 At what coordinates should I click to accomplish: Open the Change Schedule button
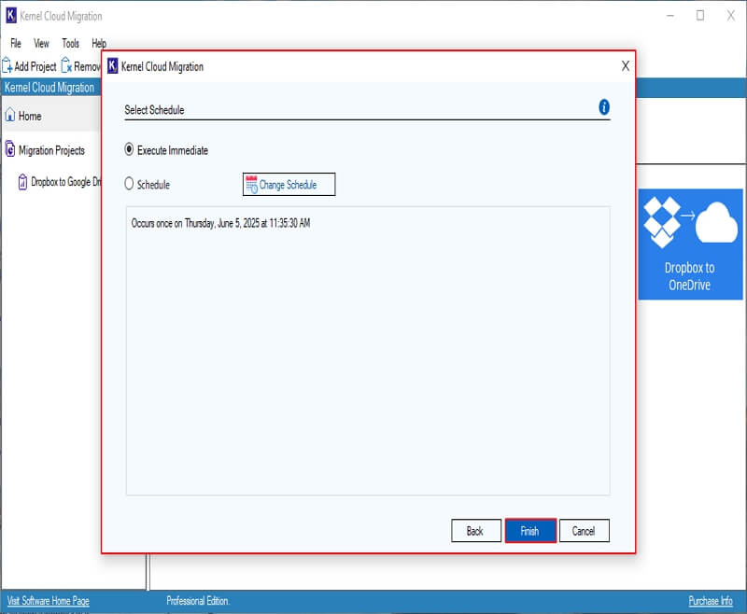pyautogui.click(x=289, y=184)
